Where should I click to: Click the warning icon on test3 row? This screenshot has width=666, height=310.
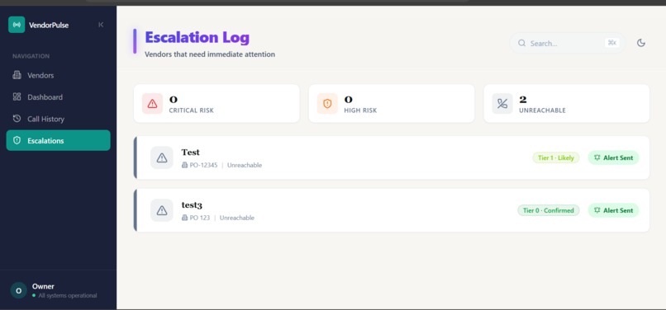(162, 210)
